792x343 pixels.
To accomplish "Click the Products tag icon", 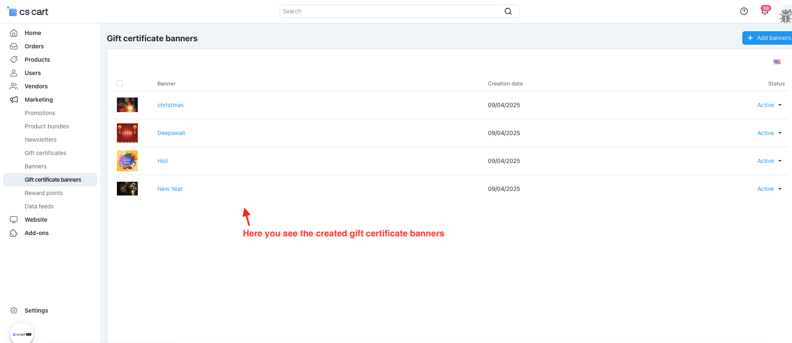I will pyautogui.click(x=14, y=60).
